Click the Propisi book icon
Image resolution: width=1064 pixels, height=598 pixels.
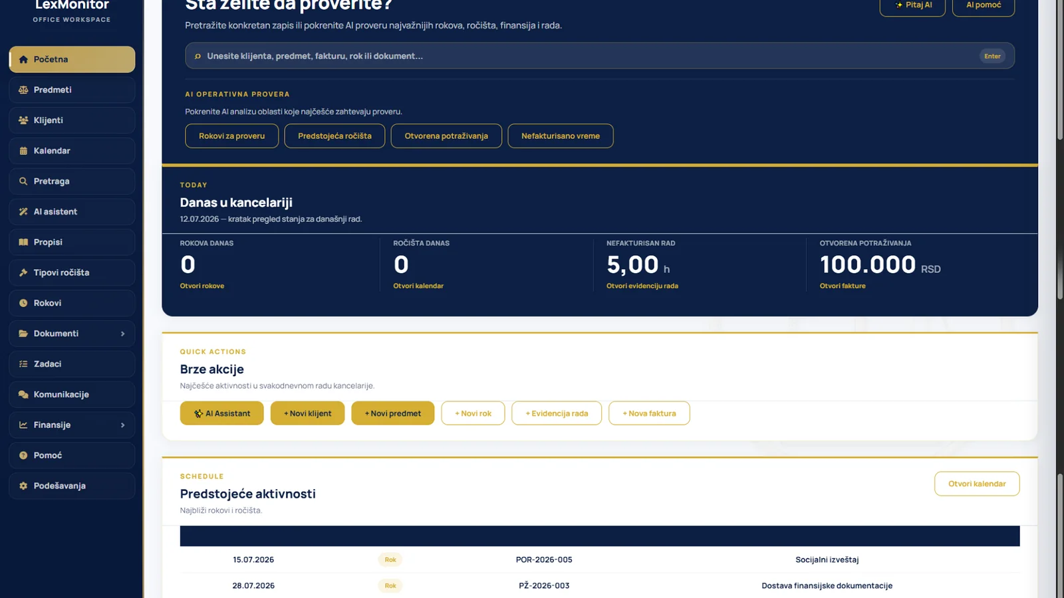point(23,243)
